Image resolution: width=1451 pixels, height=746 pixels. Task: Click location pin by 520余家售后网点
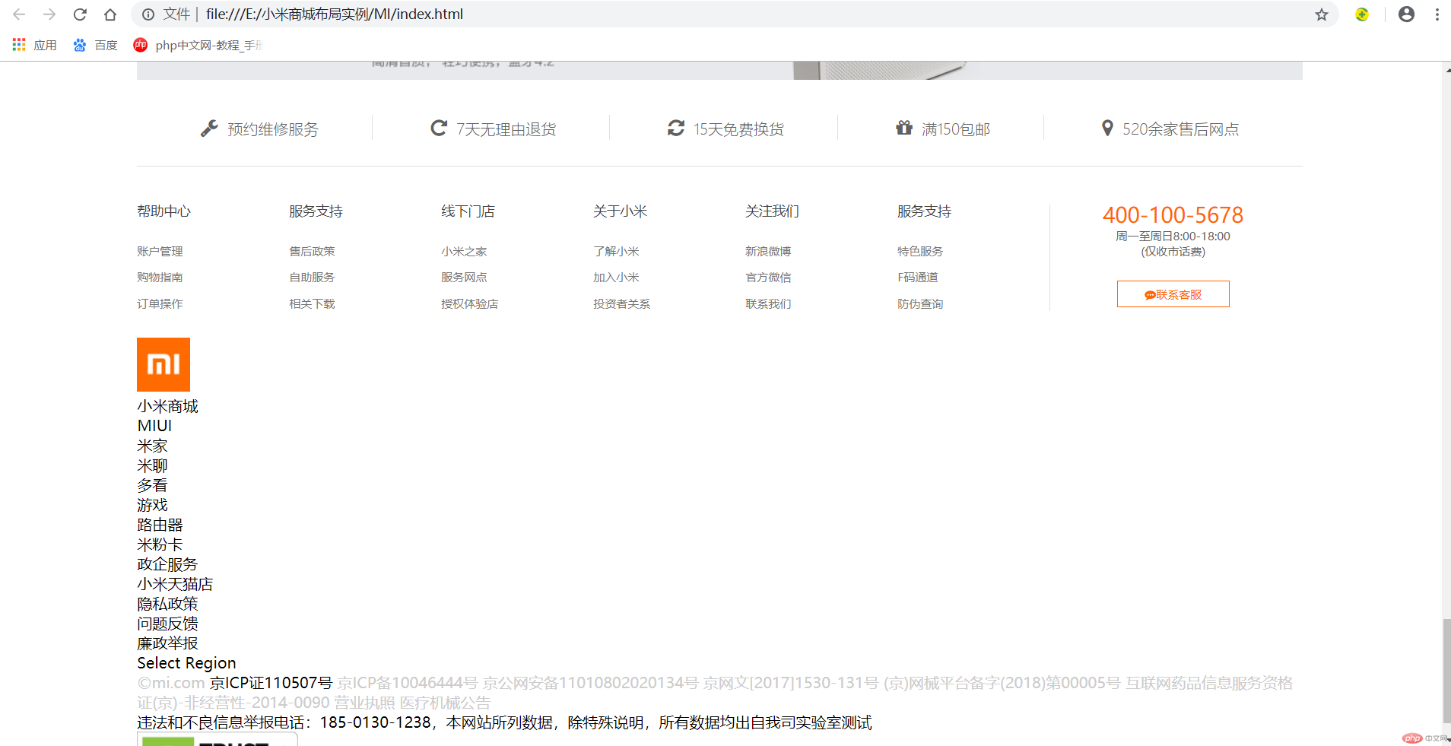click(x=1107, y=128)
